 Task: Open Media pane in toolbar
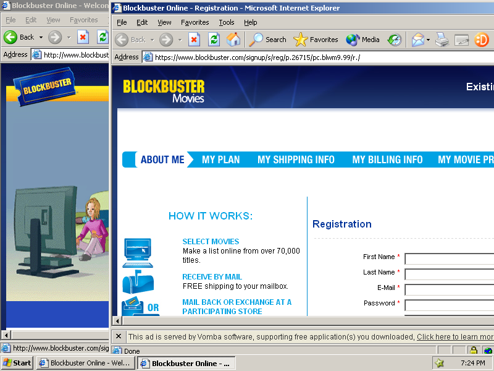[362, 40]
